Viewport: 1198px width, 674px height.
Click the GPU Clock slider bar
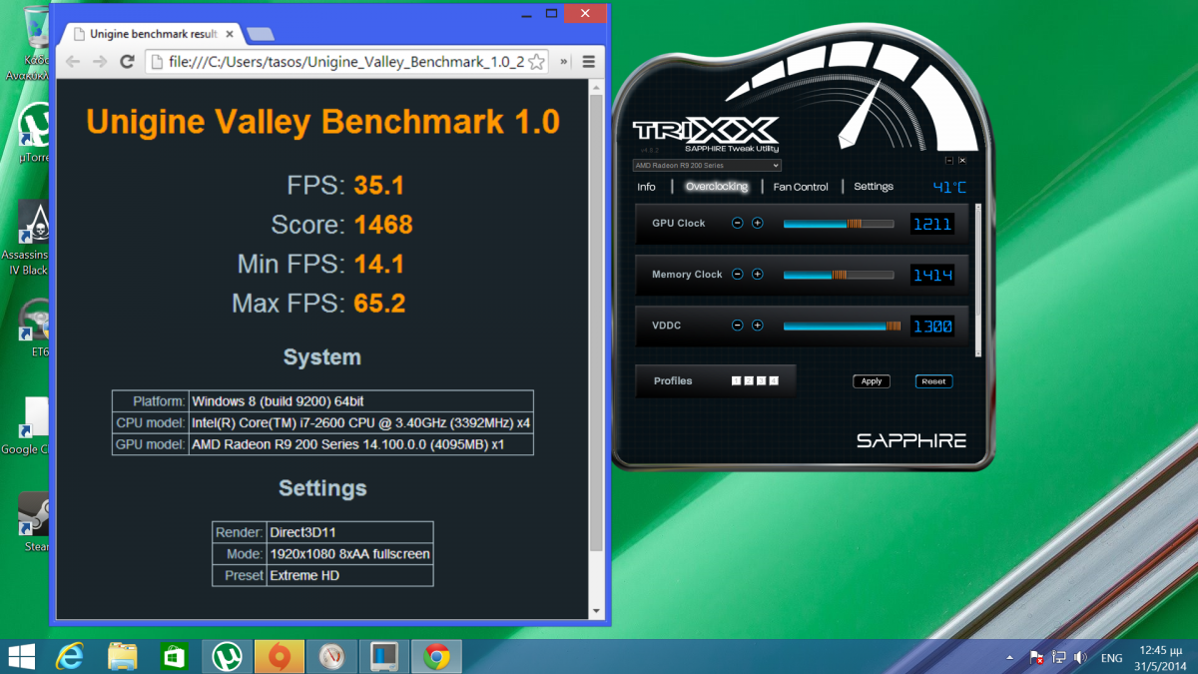(839, 224)
